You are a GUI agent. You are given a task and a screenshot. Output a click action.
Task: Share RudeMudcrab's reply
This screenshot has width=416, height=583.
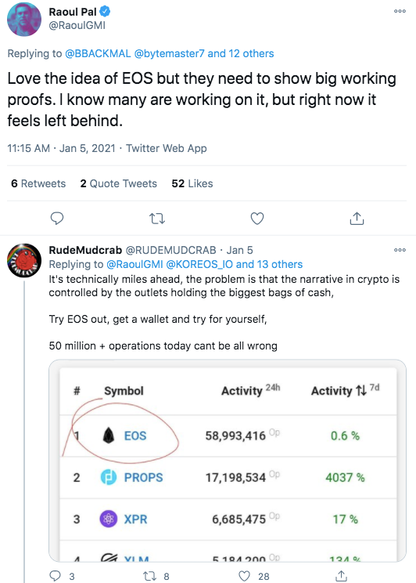pos(341,576)
